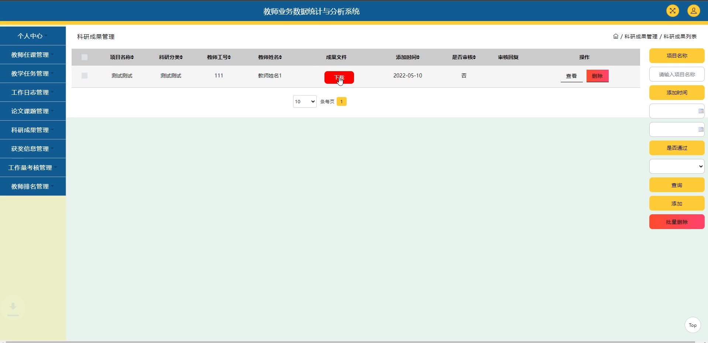Screen dimensions: 708x343
Task: Click 科研成果管理 breadcrumb link
Action: (641, 37)
